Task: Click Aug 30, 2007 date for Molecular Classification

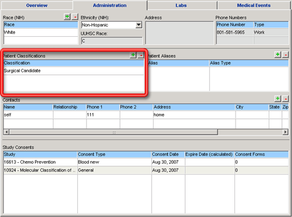Action: pos(168,170)
